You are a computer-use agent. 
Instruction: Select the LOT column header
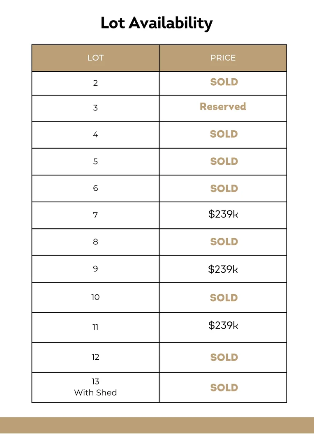pyautogui.click(x=95, y=58)
